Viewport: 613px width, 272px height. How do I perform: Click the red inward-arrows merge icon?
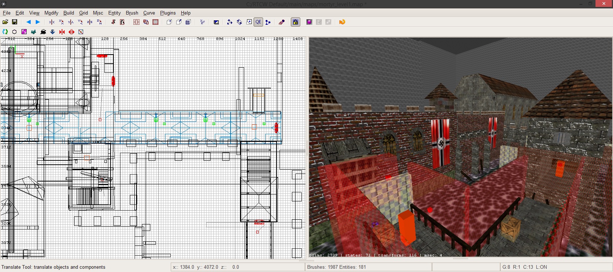tap(62, 32)
